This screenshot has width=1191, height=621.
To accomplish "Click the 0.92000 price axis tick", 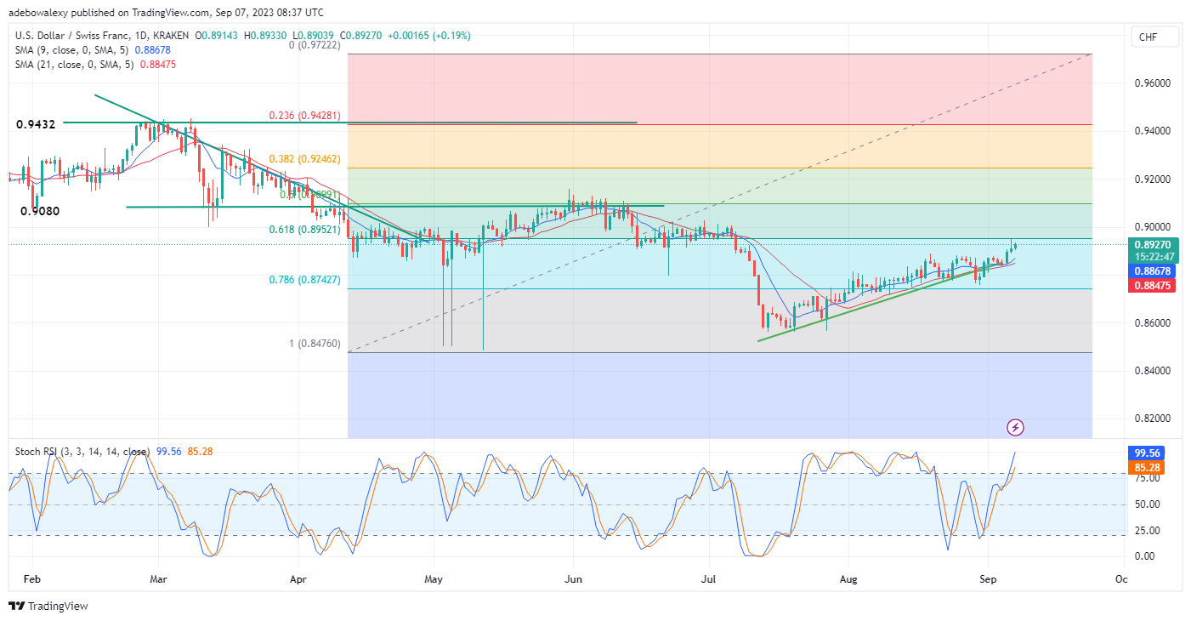I will [x=1152, y=179].
